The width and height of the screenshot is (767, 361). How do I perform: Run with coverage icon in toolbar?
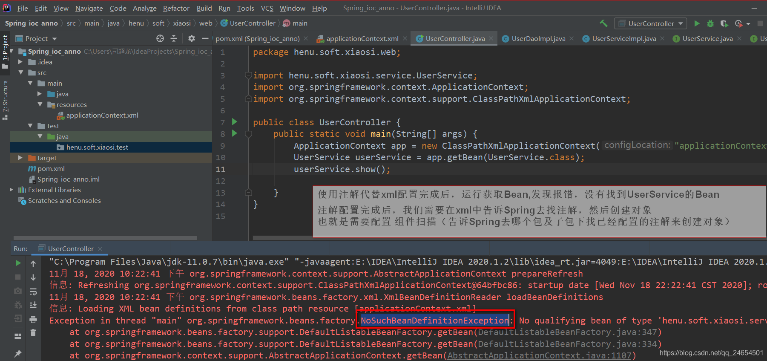(724, 23)
